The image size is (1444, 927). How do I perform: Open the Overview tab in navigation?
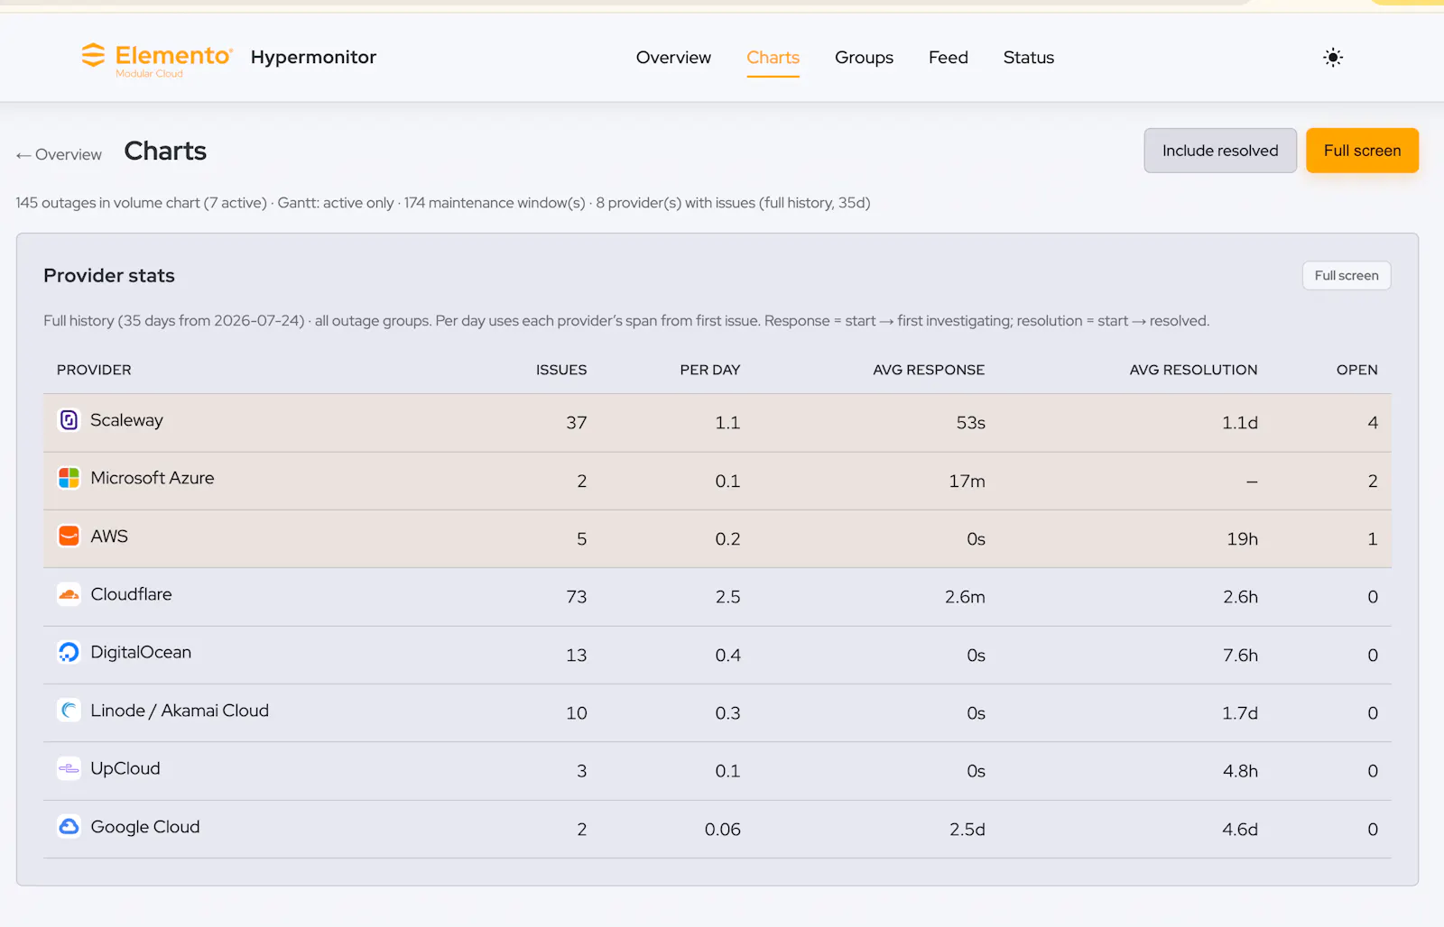click(x=673, y=58)
